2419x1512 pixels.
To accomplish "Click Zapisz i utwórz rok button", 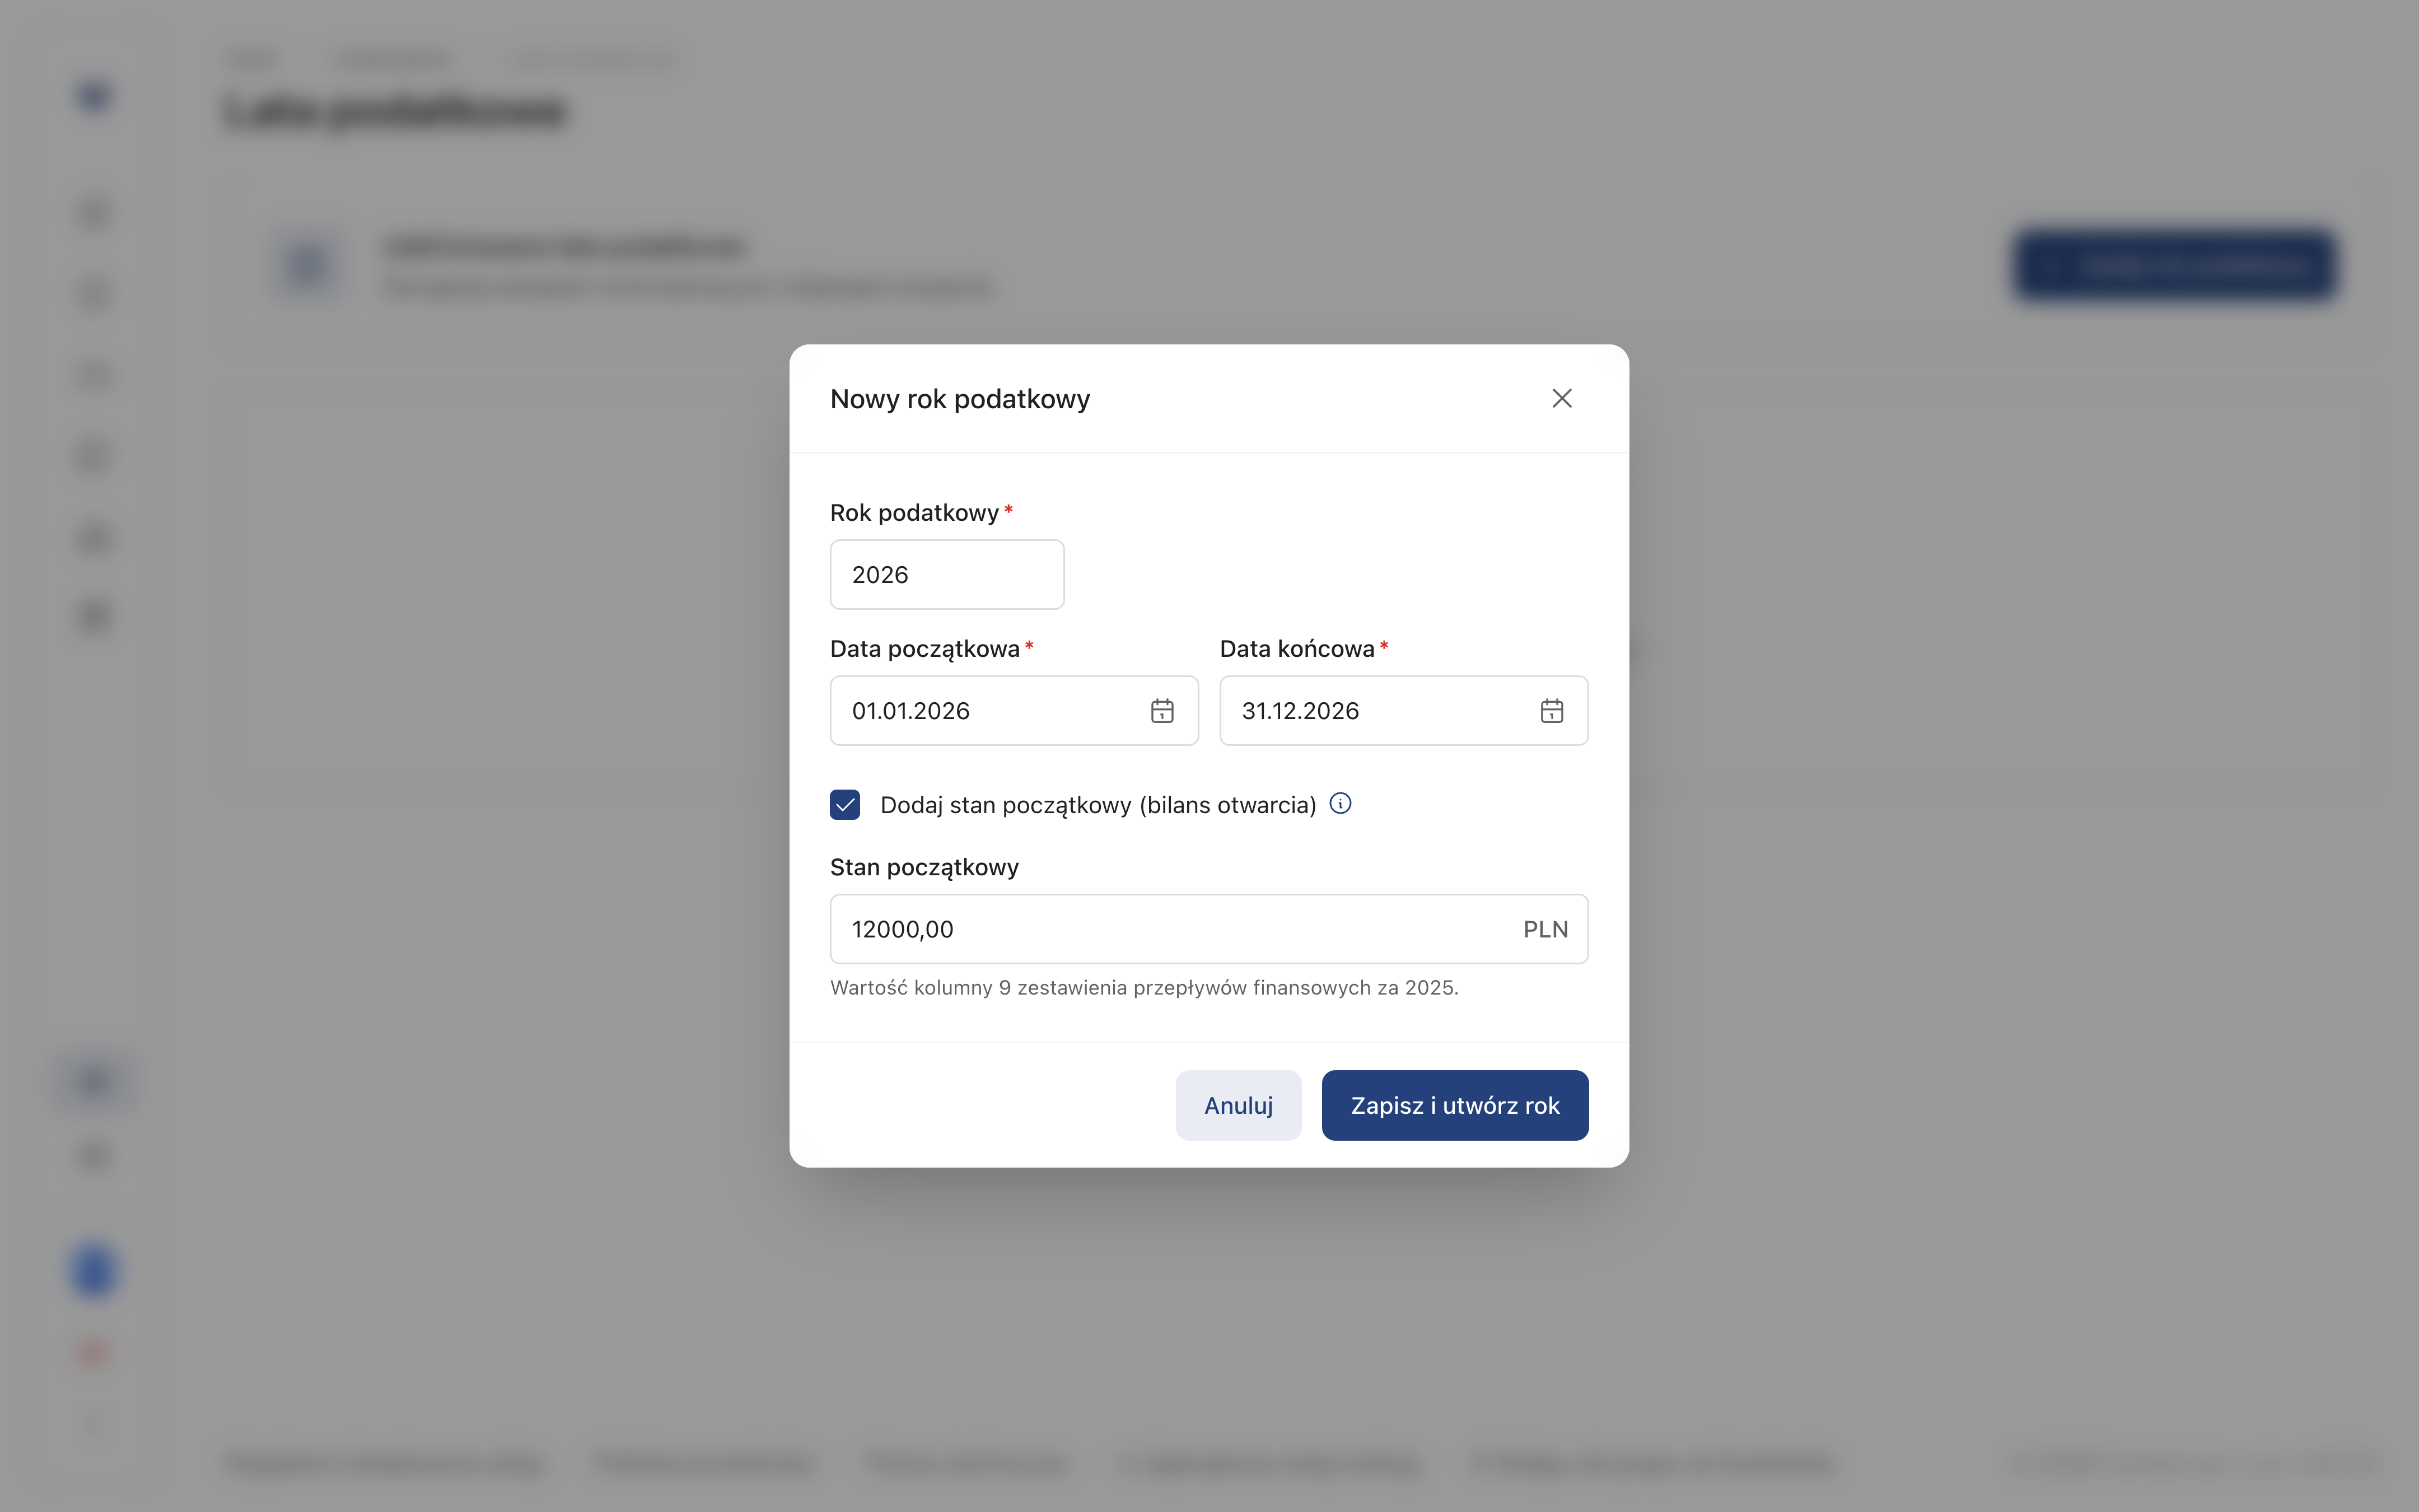I will pos(1454,1105).
